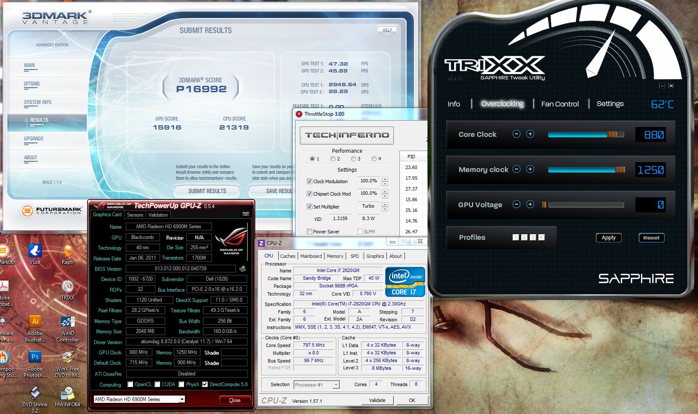Decrease Core Clock with minus icon
This screenshot has height=414, width=698.
[x=517, y=134]
